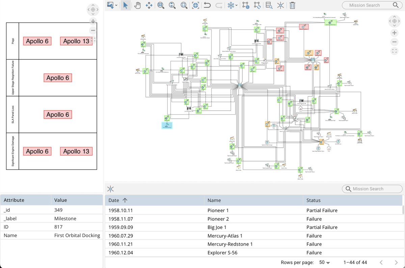The height and width of the screenshot is (268, 405).
Task: Click the magnifier with up-down arrows
Action: (172, 5)
